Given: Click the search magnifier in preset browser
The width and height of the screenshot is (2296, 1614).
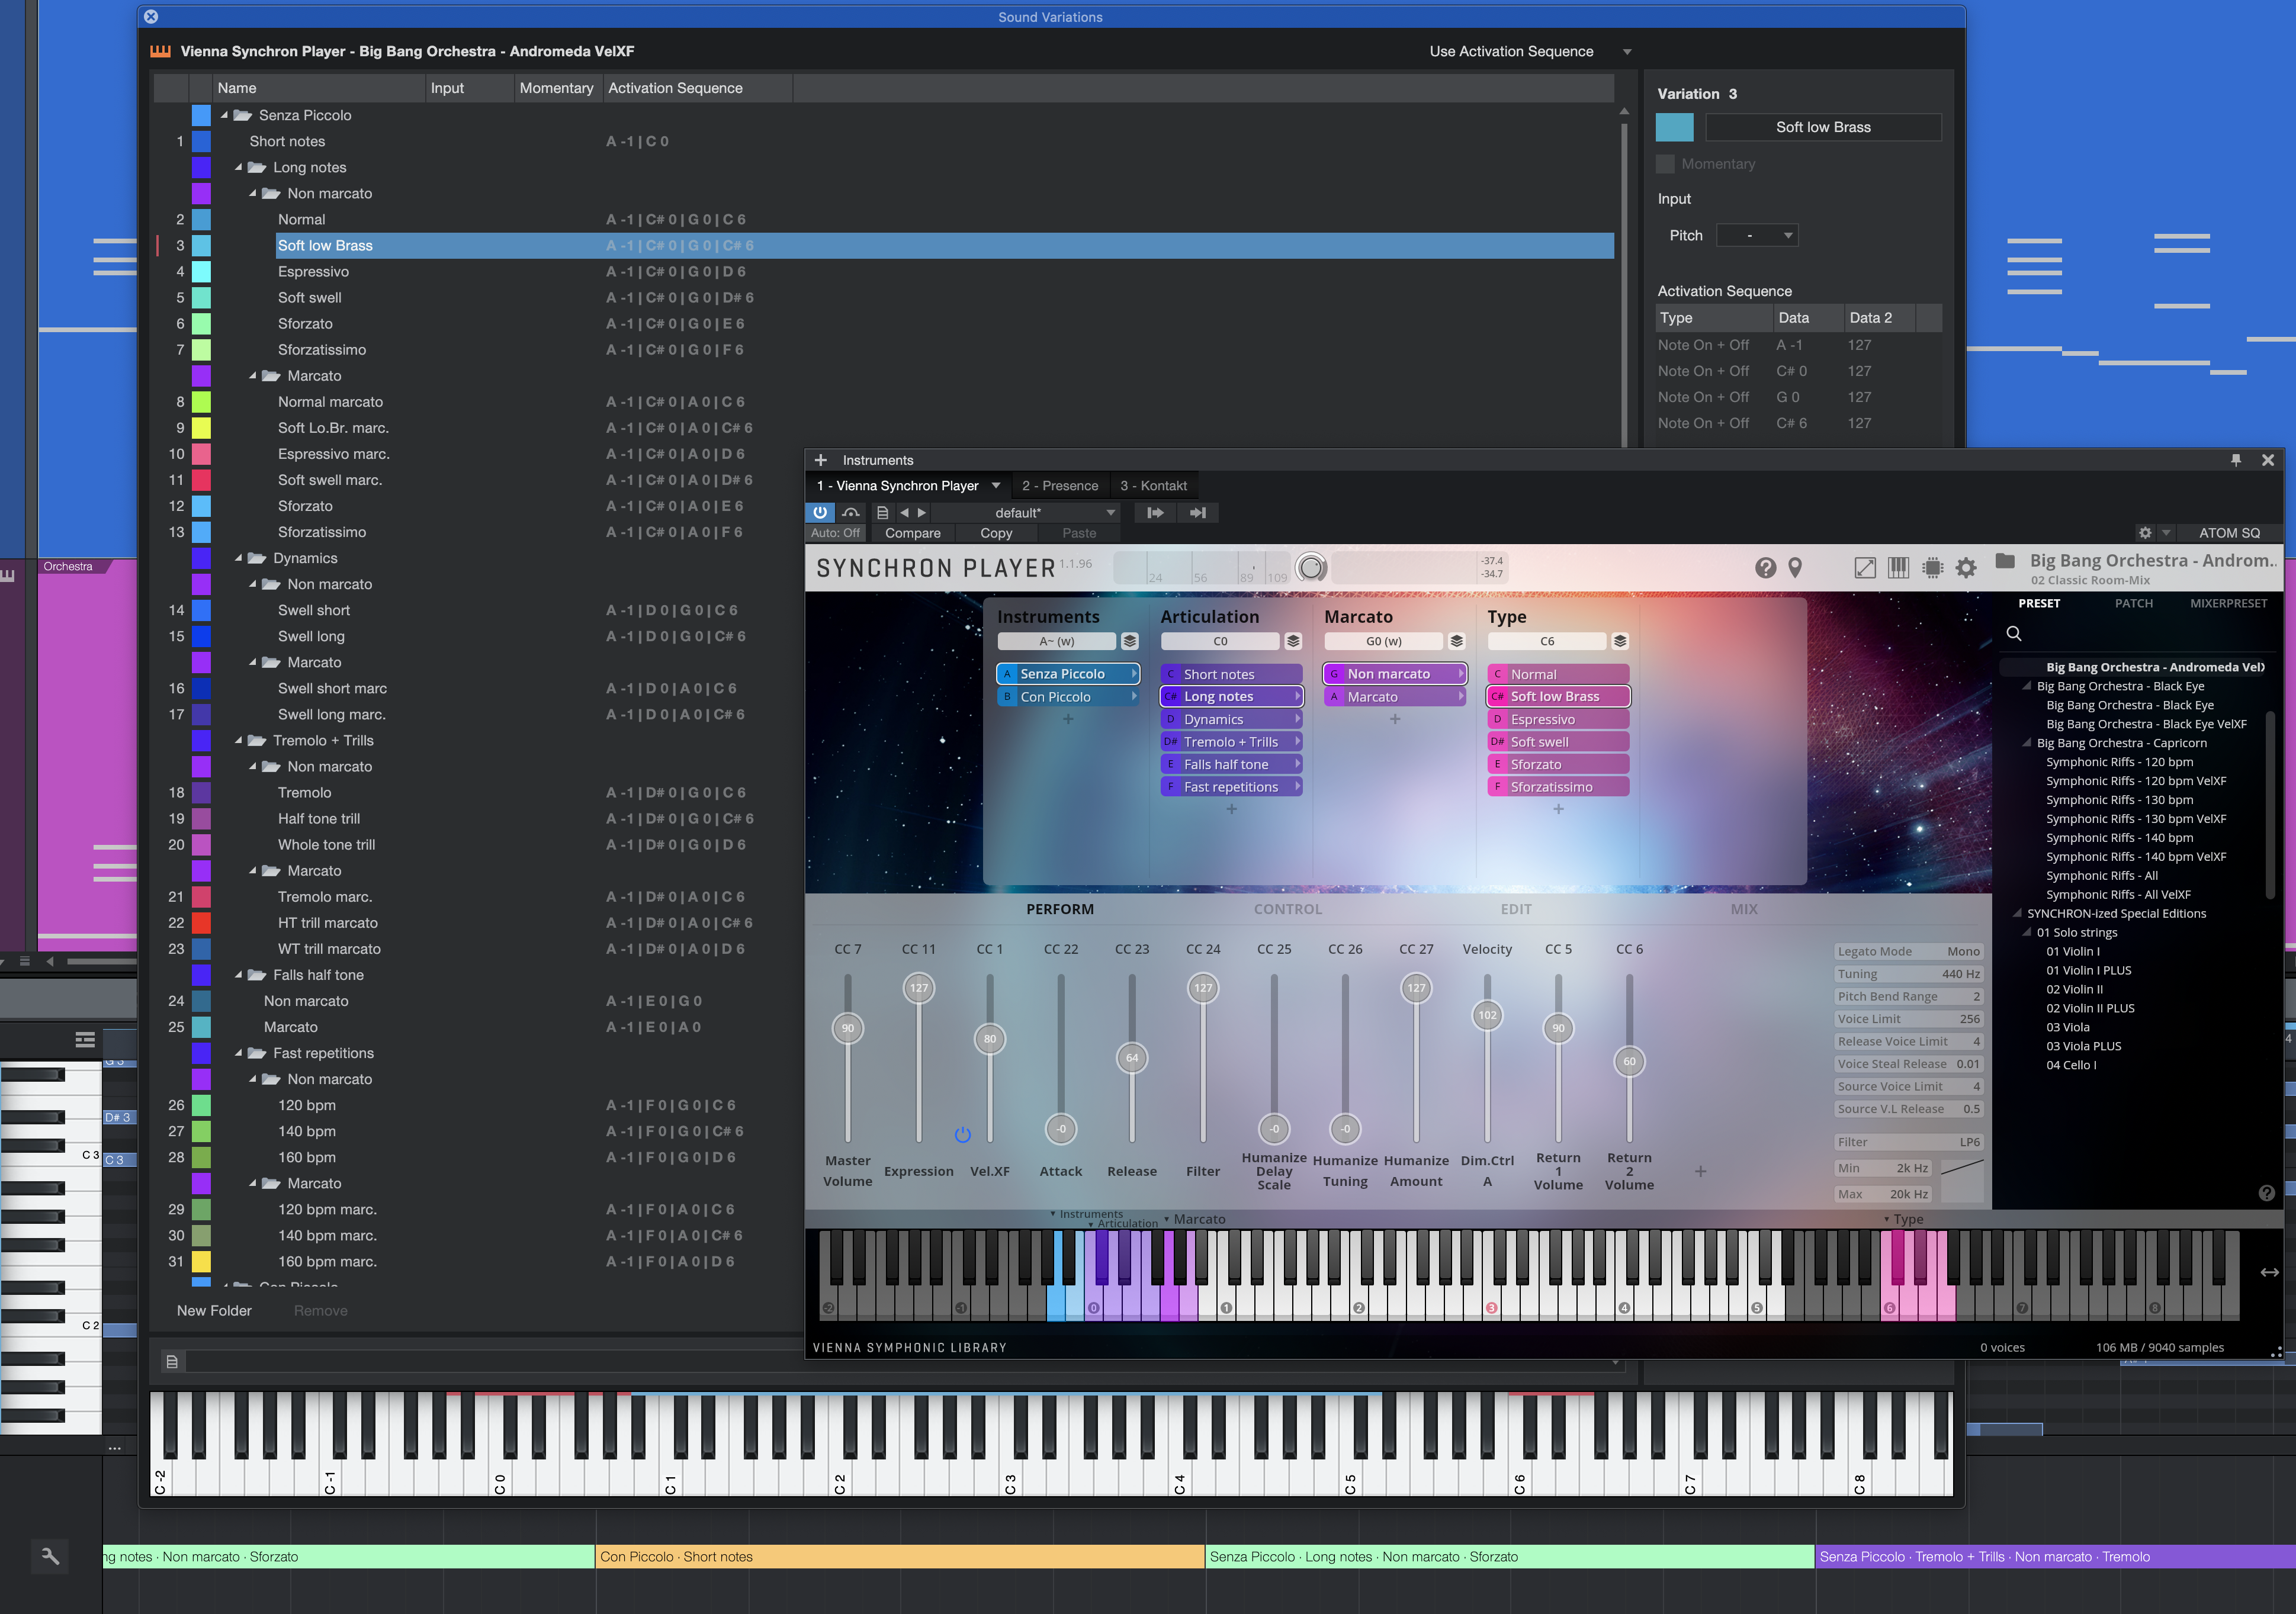Looking at the screenshot, I should coord(2014,633).
